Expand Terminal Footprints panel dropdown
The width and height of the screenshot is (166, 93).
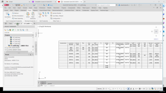pyautogui.click(x=37, y=21)
